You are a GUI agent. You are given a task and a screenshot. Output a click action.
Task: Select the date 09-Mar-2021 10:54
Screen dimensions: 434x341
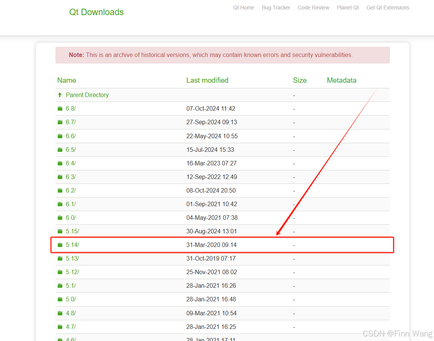tap(211, 313)
